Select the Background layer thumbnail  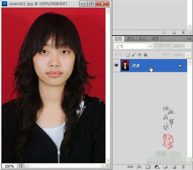pos(125,65)
